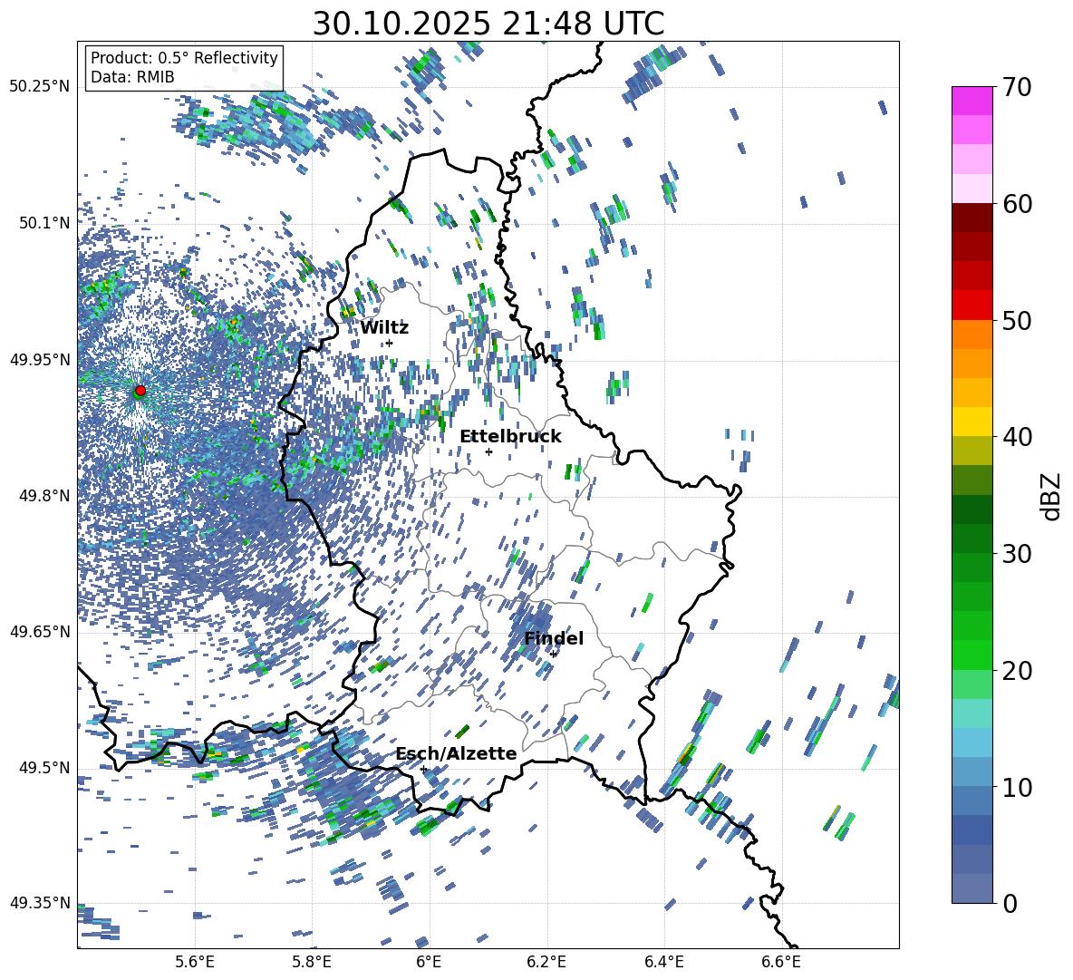1073x980 pixels.
Task: Select the Findel city label
Action: click(x=554, y=638)
